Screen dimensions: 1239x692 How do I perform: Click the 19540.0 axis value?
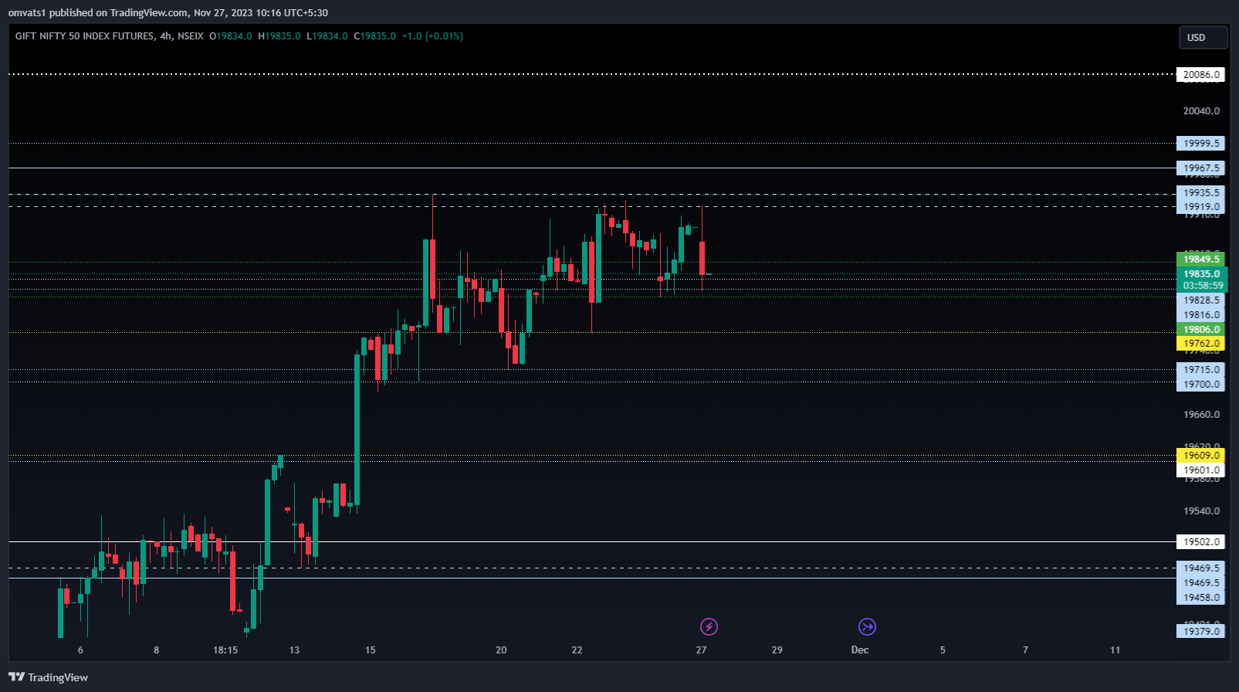click(1201, 511)
